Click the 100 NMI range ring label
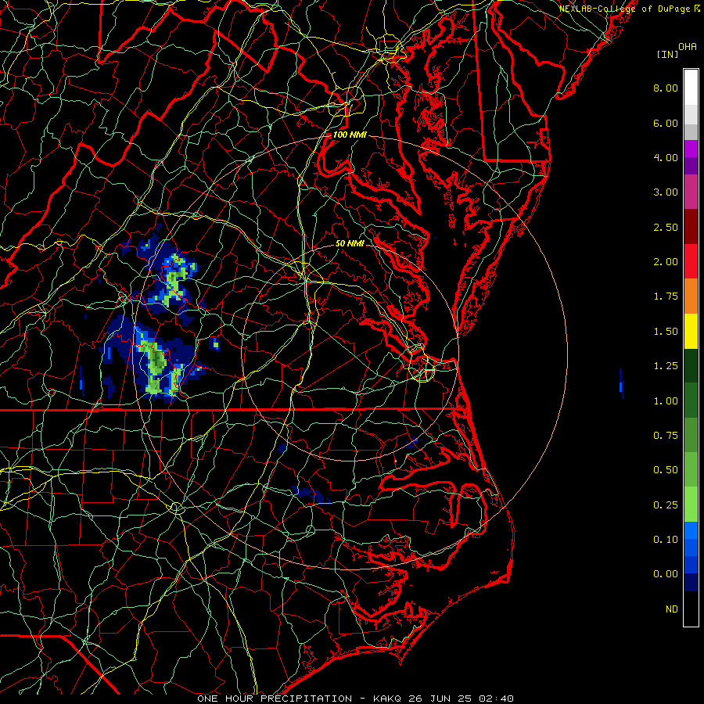This screenshot has width=704, height=704. pos(350,135)
